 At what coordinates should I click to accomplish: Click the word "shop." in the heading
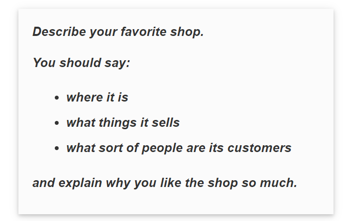point(187,32)
